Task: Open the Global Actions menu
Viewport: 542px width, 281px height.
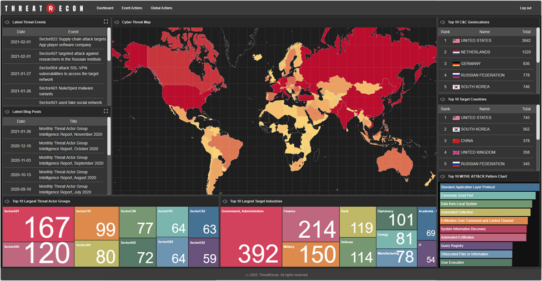Action: (162, 8)
